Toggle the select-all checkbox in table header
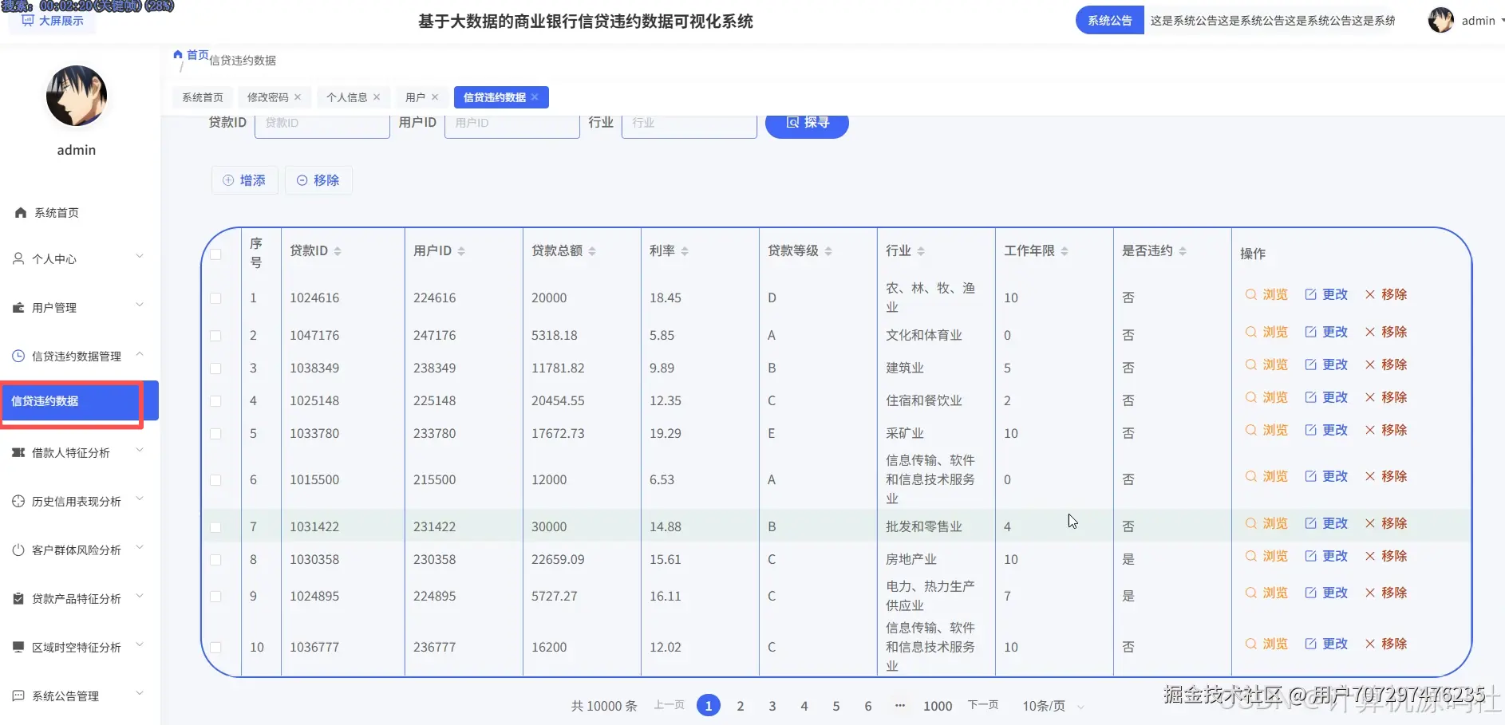Image resolution: width=1505 pixels, height=725 pixels. tap(215, 254)
